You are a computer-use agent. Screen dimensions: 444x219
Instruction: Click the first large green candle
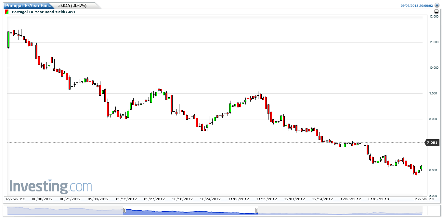(x=8, y=39)
